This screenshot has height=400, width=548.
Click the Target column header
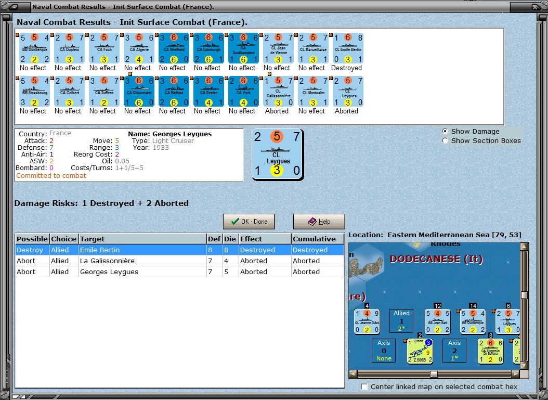(142, 239)
